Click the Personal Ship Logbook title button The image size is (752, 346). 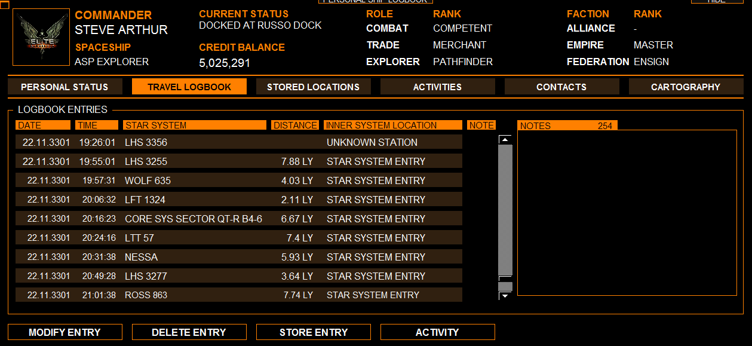pyautogui.click(x=376, y=2)
